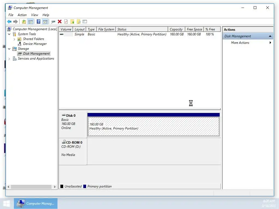Screen dimensions: 279x209
Task: Click the blue Help book icon
Action: pyautogui.click(x=38, y=22)
